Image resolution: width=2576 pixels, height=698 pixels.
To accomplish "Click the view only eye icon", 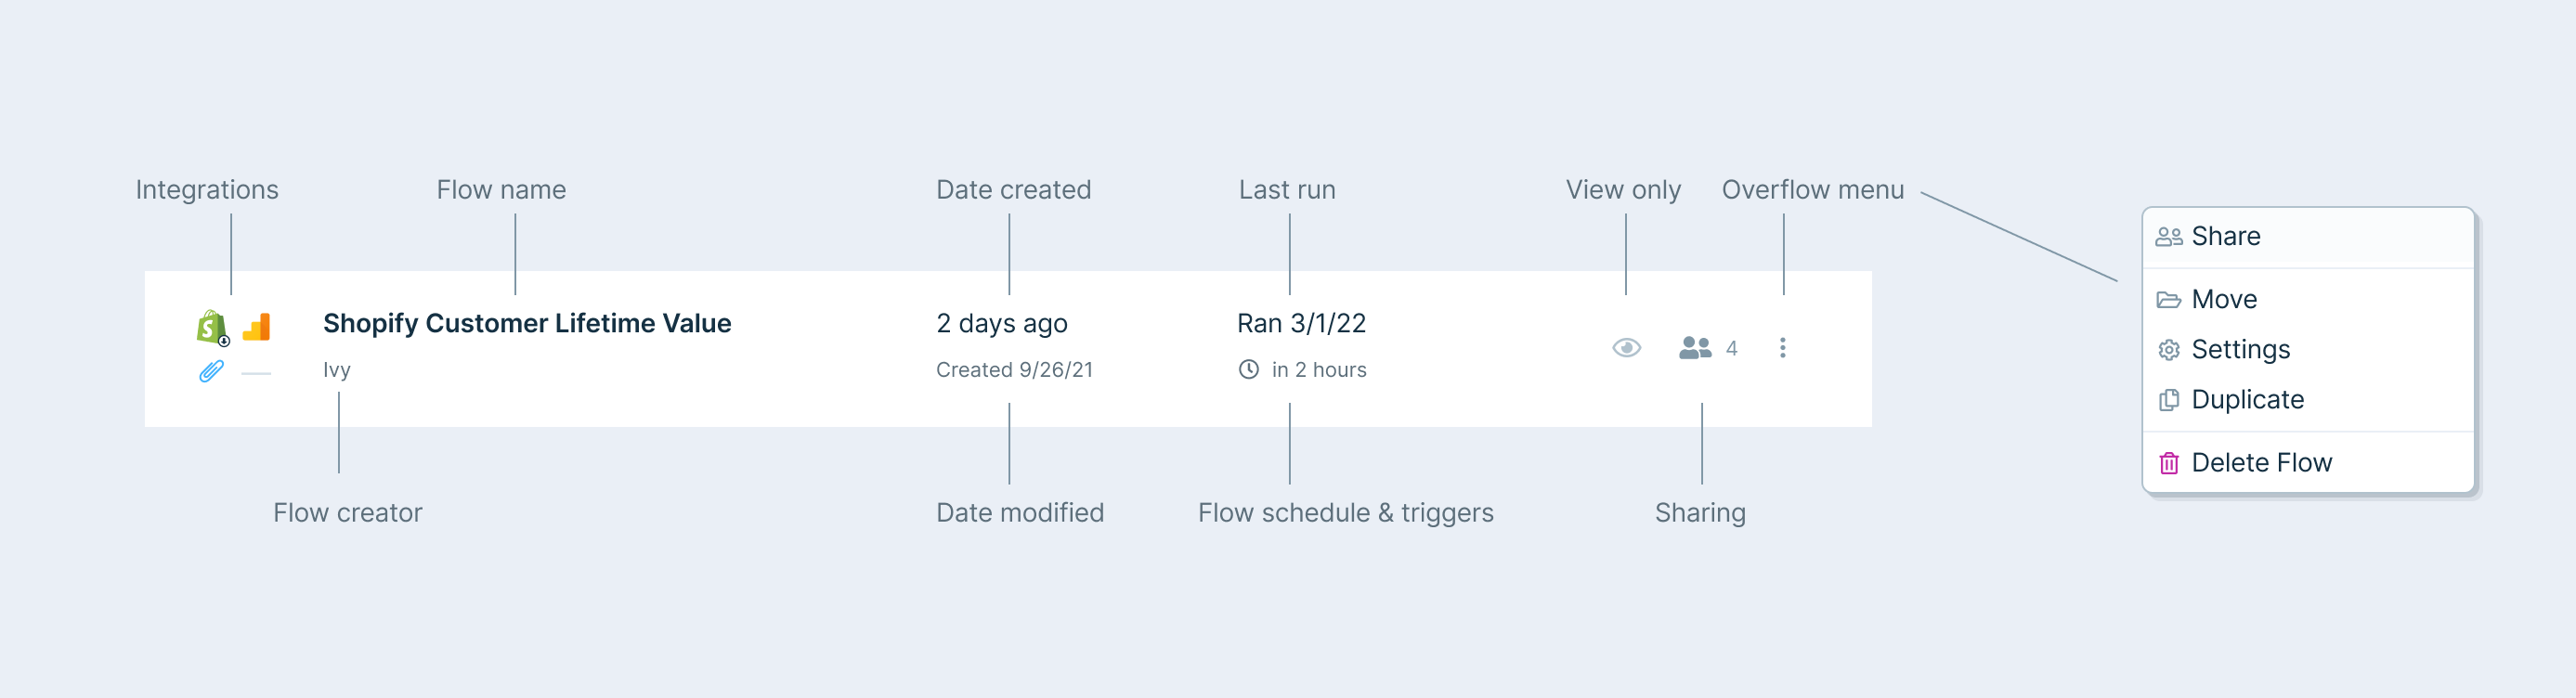I will [x=1626, y=348].
